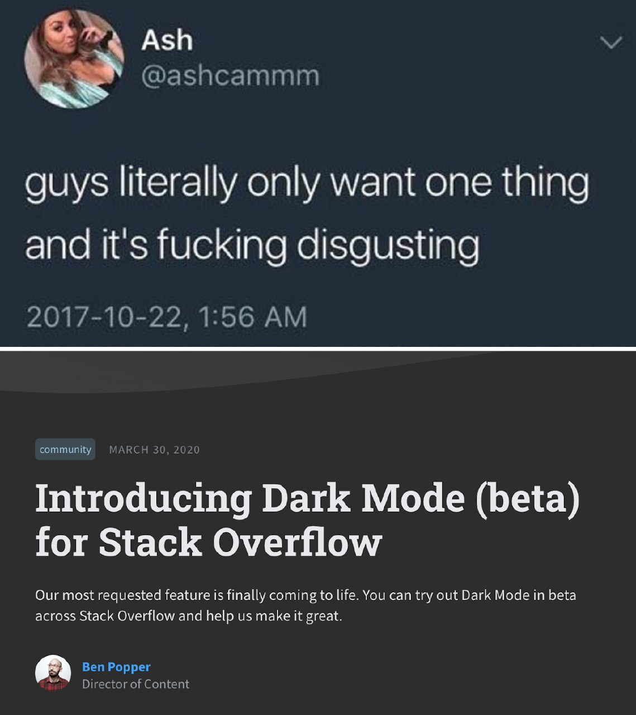Click the word 'fucking' in the tweet
This screenshot has width=636, height=715.
click(221, 246)
